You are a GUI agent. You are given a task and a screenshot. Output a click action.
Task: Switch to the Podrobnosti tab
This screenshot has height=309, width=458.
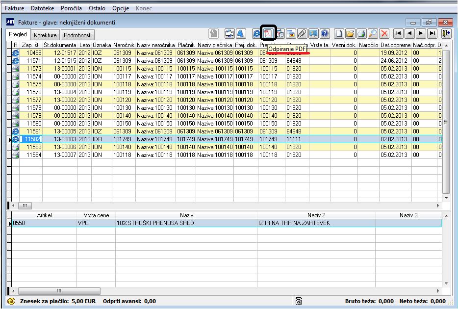[x=77, y=35]
